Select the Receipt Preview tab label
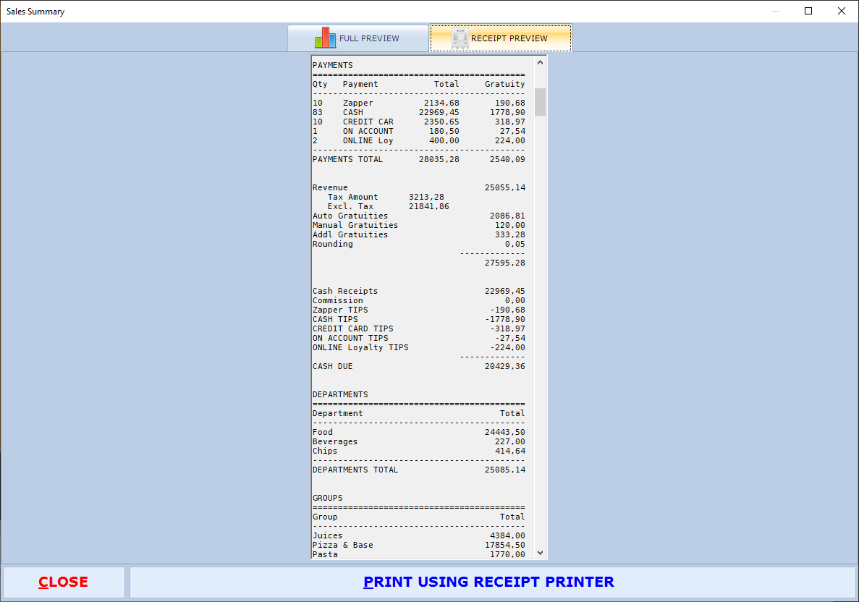The height and width of the screenshot is (602, 859). tap(509, 38)
